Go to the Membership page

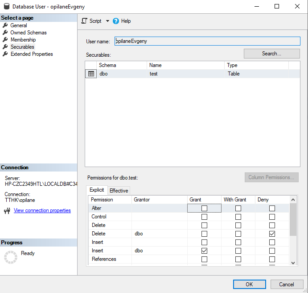click(23, 40)
